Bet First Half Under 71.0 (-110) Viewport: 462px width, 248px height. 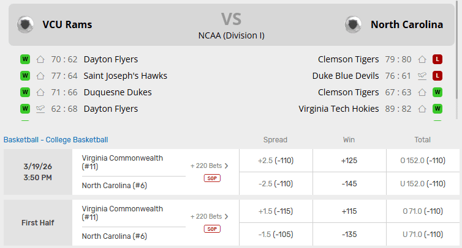click(x=423, y=234)
